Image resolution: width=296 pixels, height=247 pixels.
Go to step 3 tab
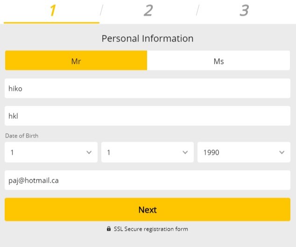click(244, 11)
